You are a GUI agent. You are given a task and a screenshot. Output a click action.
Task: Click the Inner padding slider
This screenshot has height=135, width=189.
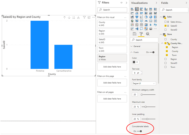(148, 119)
